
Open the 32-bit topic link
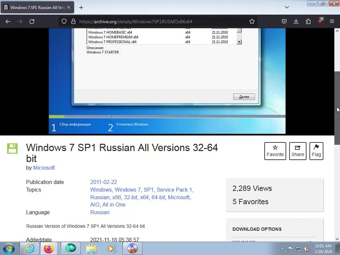coord(130,197)
